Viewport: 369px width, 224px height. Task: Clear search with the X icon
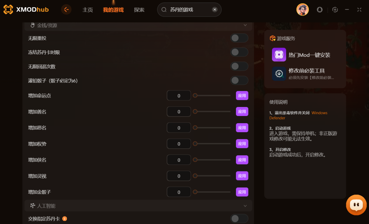pyautogui.click(x=215, y=10)
